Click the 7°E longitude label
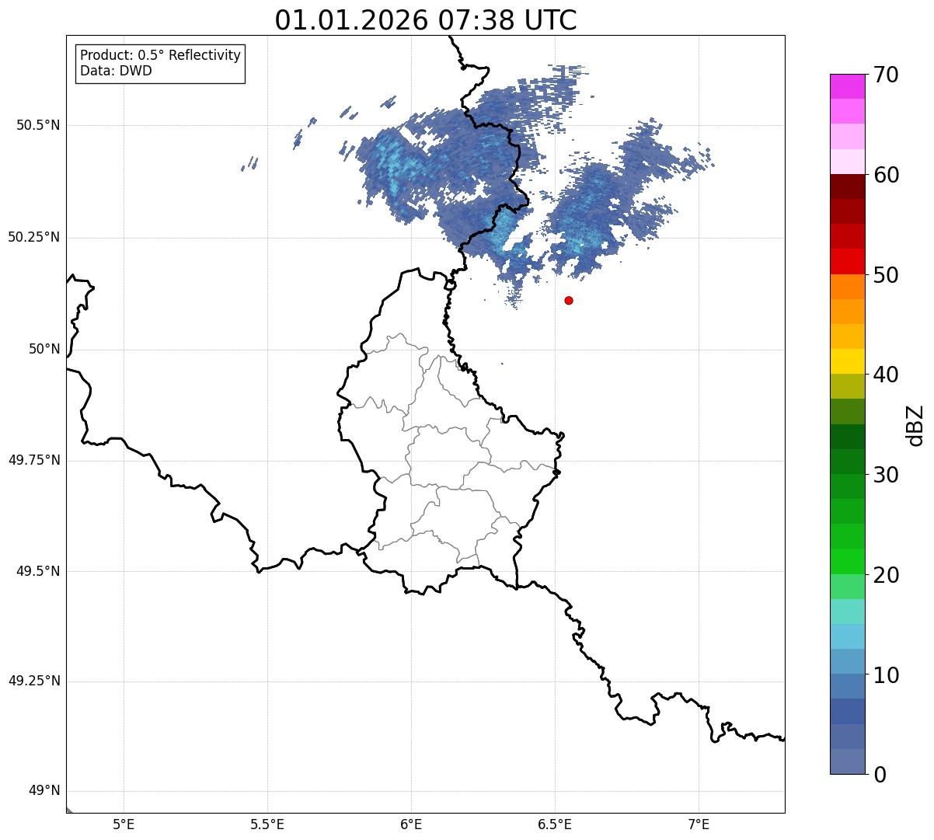934x840 pixels. (699, 824)
